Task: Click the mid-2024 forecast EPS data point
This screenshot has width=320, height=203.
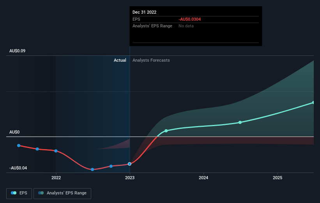Action: (240, 122)
